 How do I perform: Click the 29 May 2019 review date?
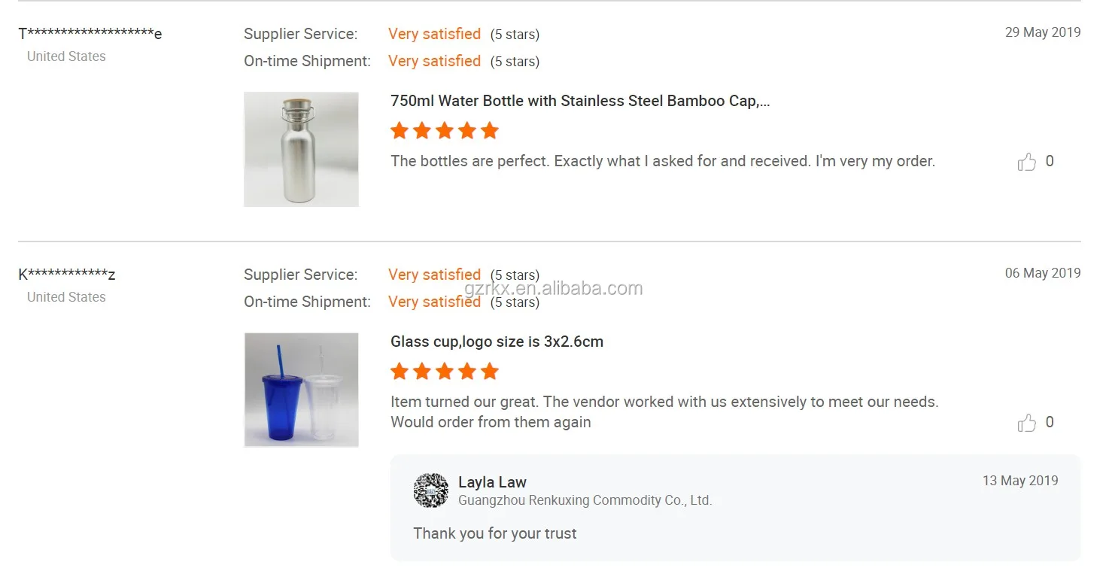point(1042,32)
